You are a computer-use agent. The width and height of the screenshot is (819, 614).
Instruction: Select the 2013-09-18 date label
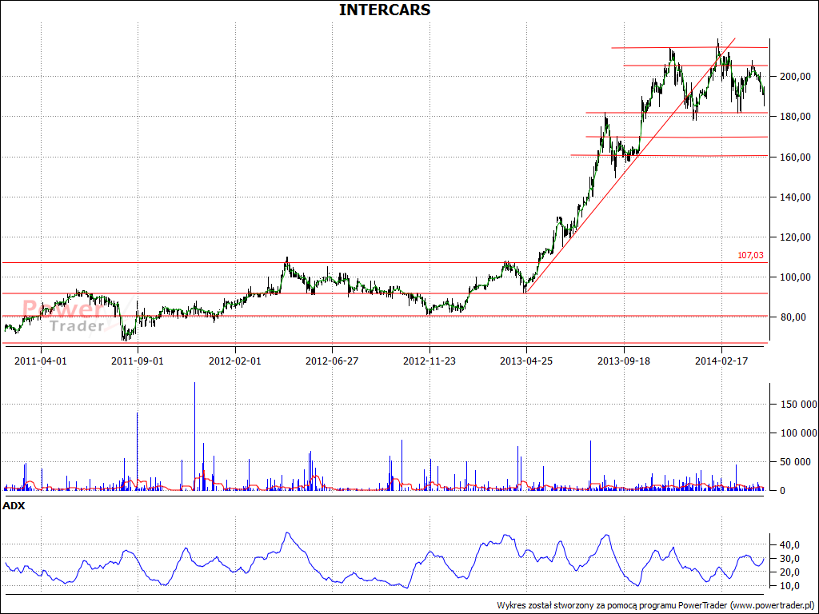tap(624, 361)
